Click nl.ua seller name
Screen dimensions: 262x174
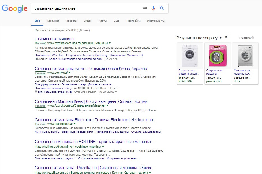point(237,81)
